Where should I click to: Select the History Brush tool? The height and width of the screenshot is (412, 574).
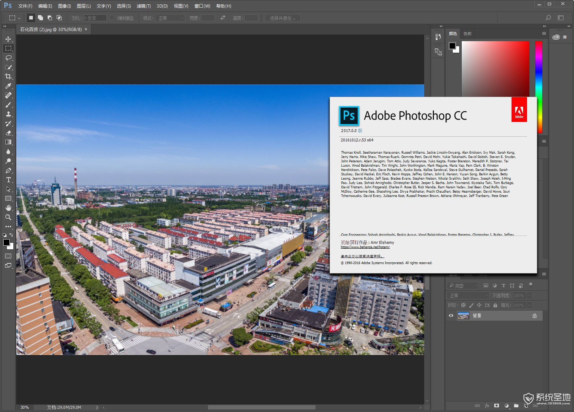[8, 123]
